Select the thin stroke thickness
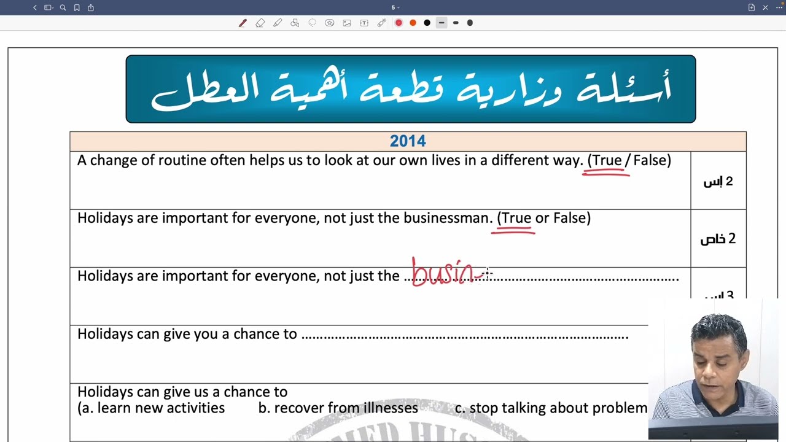Viewport: 786px width, 442px height. (442, 23)
